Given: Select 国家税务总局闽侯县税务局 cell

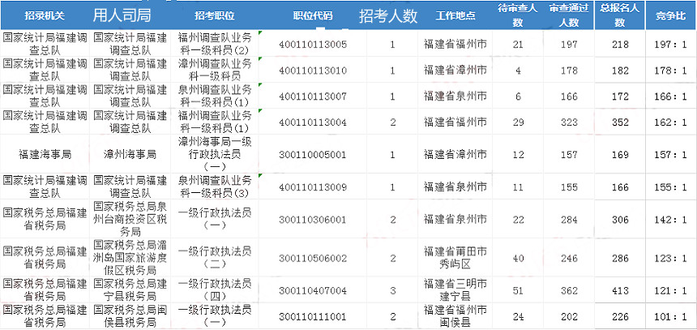Looking at the screenshot, I should pyautogui.click(x=130, y=315).
